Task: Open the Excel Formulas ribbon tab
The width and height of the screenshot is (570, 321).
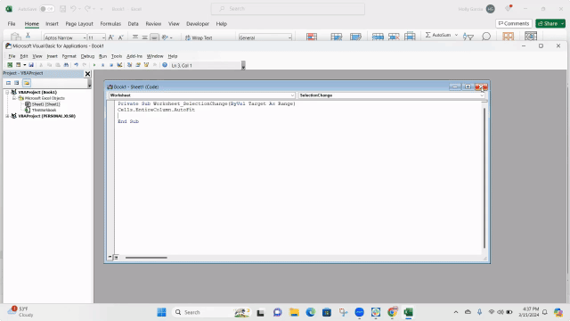Action: click(110, 24)
